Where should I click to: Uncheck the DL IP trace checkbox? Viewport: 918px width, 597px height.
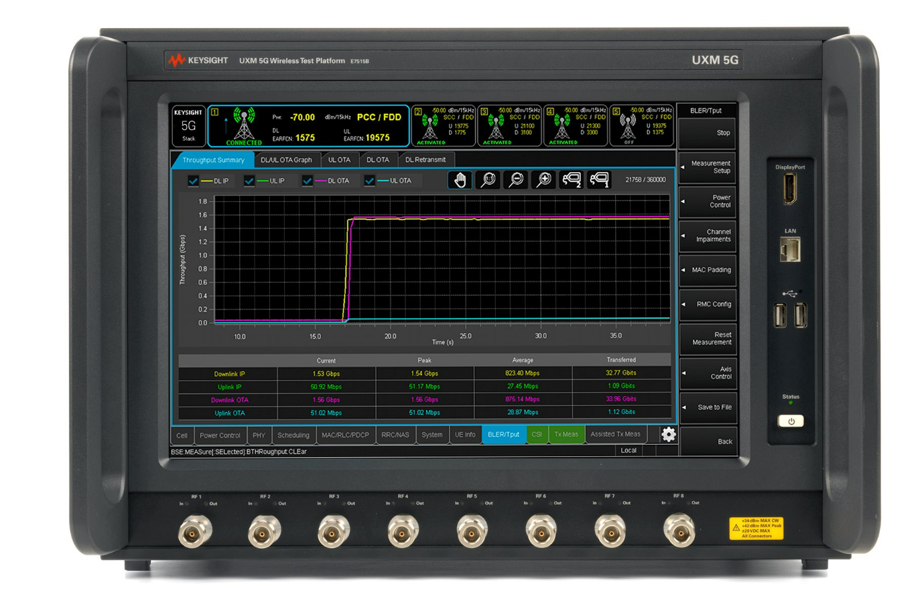tap(193, 180)
